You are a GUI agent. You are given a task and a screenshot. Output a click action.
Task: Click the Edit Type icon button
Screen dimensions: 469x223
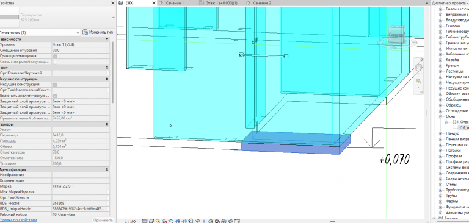coord(98,32)
